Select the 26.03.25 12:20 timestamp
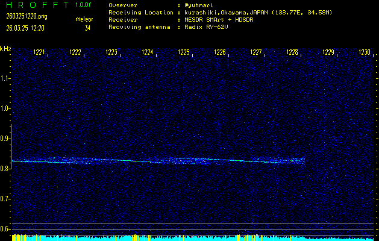The height and width of the screenshot is (241, 379). click(x=27, y=28)
